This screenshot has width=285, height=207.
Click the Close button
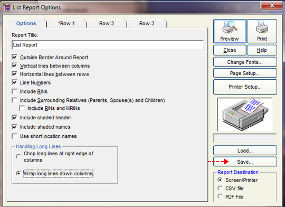[x=230, y=50]
